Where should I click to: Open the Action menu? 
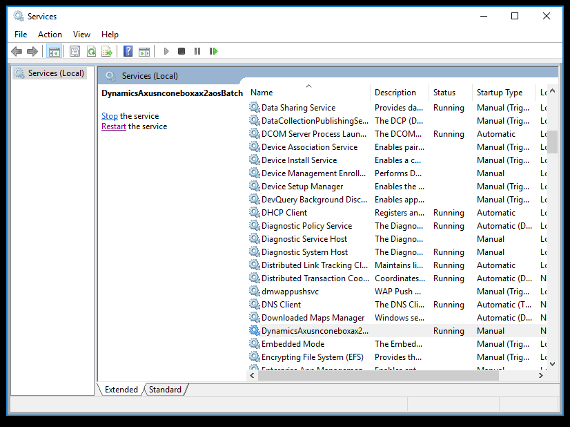click(x=50, y=34)
